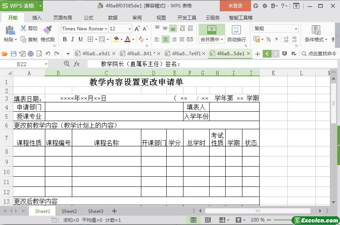Add a new document tab with plus
Screen dimensions: 340x225
(x=258, y=54)
